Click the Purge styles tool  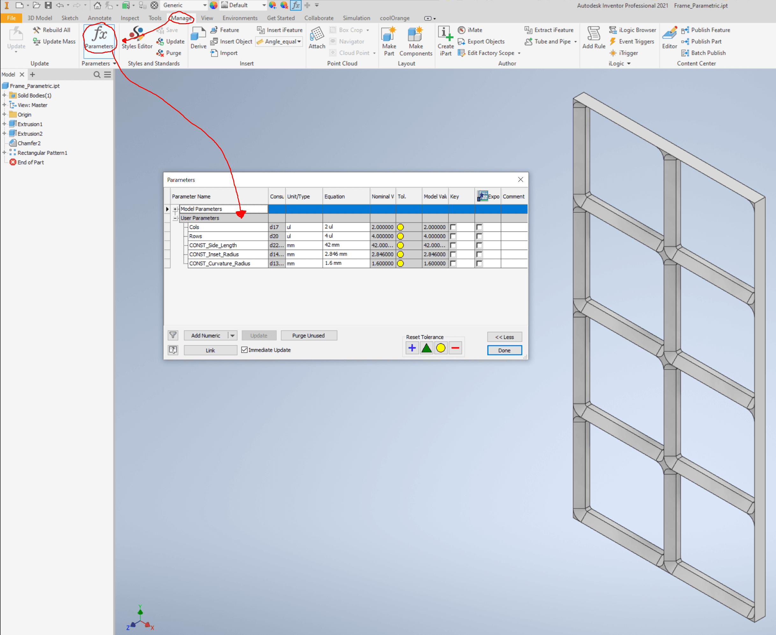(x=169, y=53)
